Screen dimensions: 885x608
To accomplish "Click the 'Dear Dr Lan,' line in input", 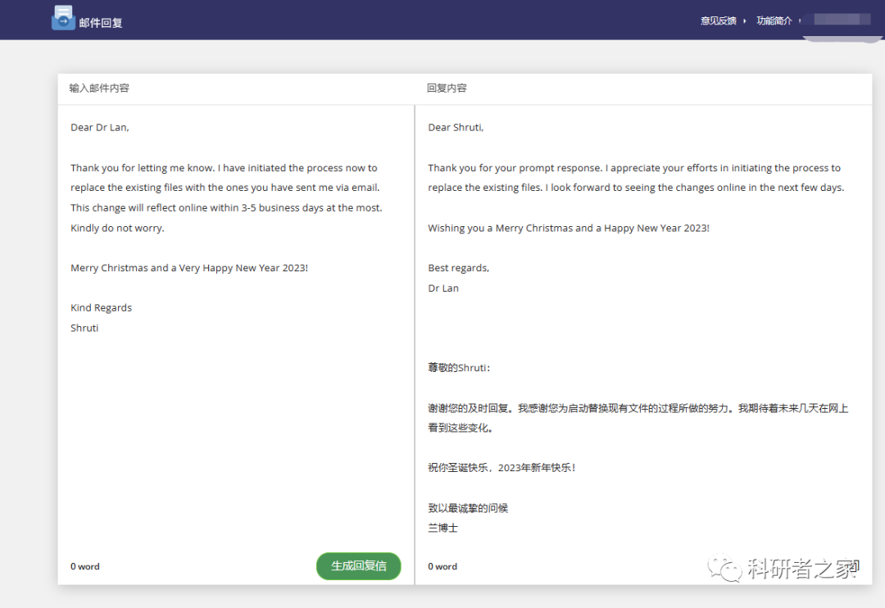I will 100,127.
